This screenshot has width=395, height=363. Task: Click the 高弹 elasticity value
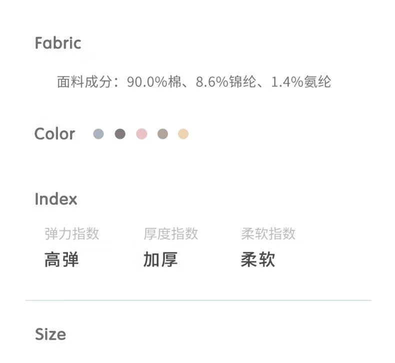(x=61, y=260)
